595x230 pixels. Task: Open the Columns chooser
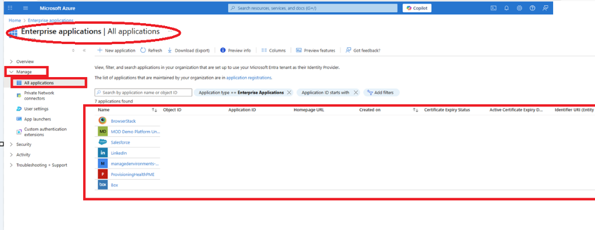tap(273, 50)
